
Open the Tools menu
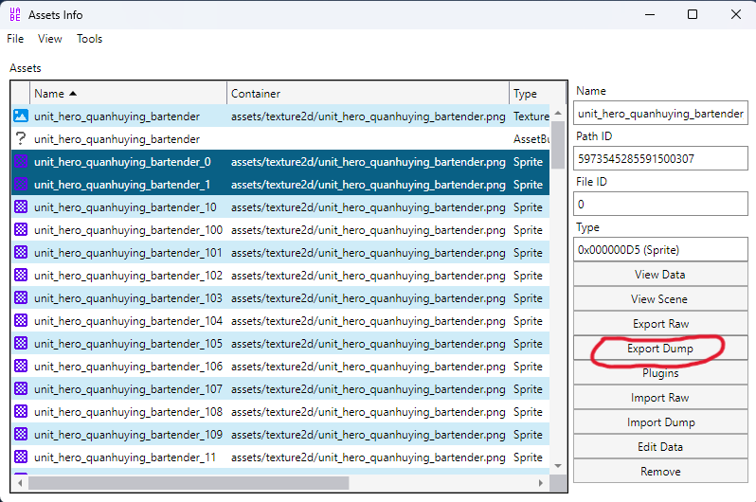[x=89, y=39]
